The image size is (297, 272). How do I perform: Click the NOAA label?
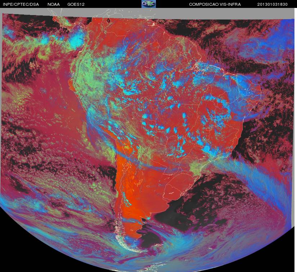click(x=54, y=4)
